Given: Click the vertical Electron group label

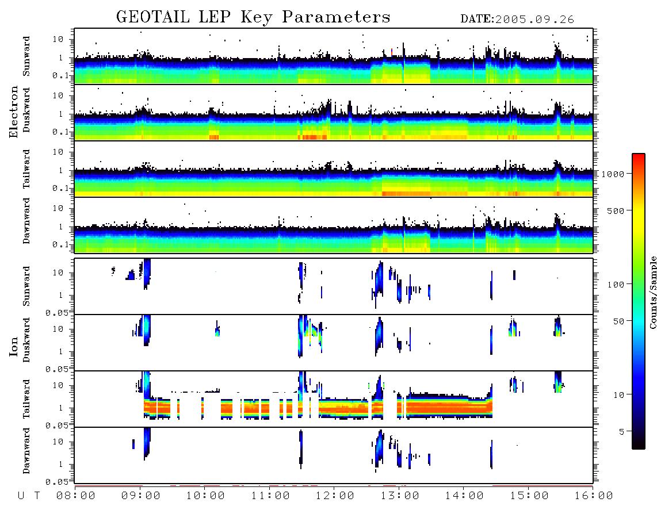Looking at the screenshot, I should [x=14, y=112].
